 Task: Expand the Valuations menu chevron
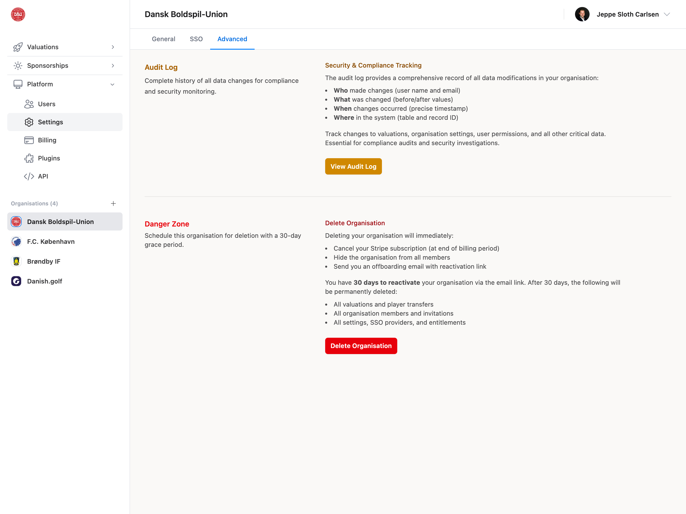click(113, 47)
